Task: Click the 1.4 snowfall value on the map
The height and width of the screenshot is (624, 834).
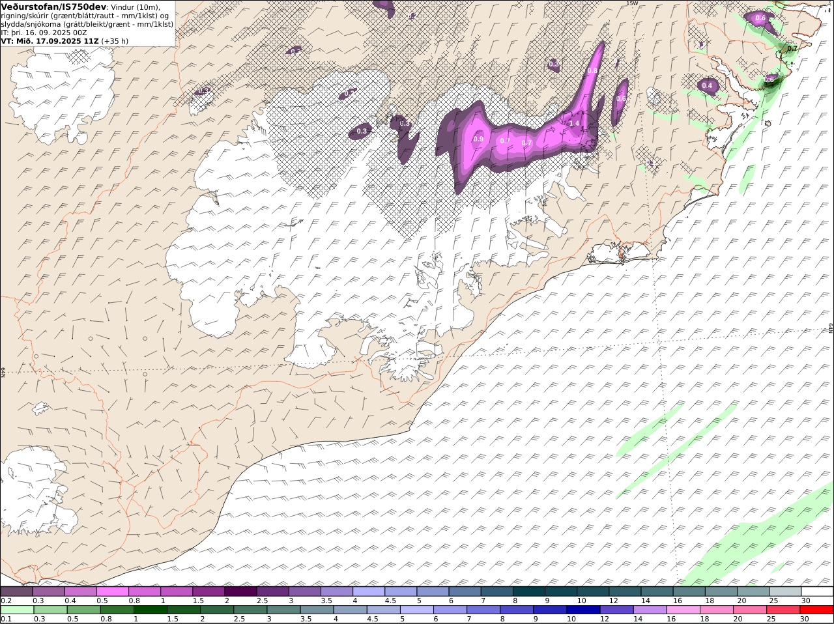Action: pyautogui.click(x=574, y=123)
